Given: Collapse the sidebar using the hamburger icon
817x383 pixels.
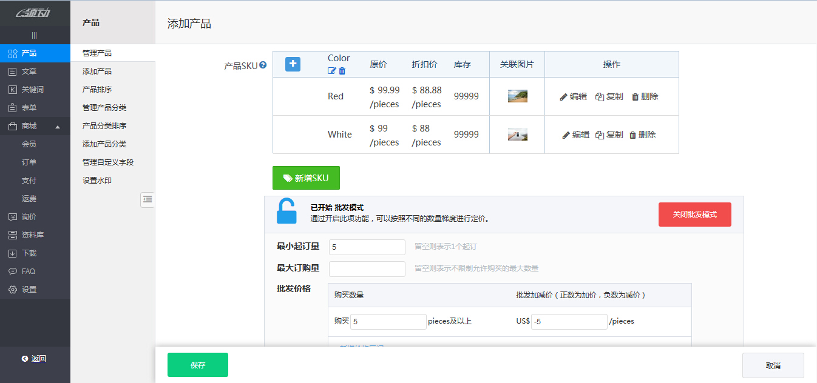Looking at the screenshot, I should (x=35, y=35).
